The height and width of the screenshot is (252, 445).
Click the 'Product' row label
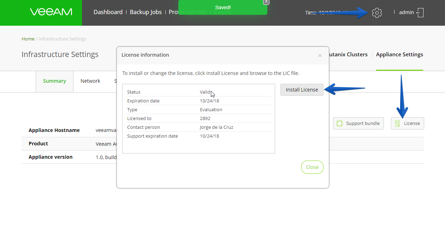coord(38,144)
